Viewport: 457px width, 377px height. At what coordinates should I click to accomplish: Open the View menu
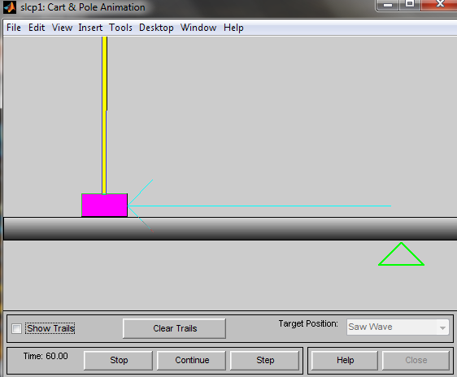pos(62,28)
